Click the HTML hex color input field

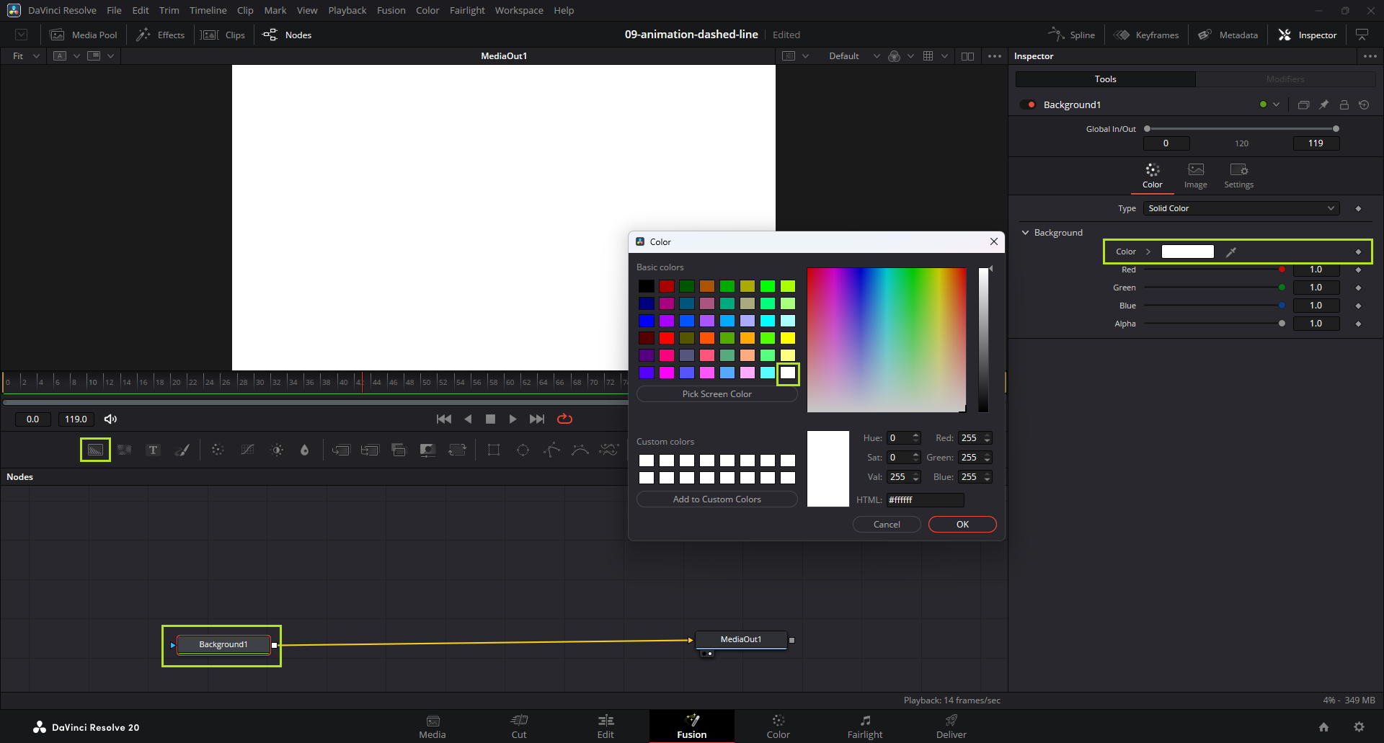pos(925,499)
